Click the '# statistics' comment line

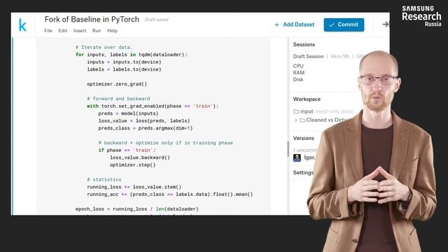[104, 179]
